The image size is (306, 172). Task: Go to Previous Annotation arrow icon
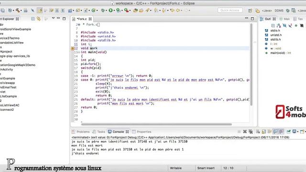pyautogui.click(x=164, y=11)
